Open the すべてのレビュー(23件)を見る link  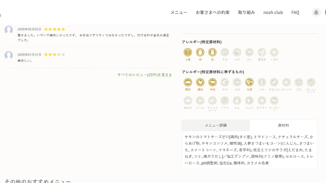pyautogui.click(x=144, y=75)
